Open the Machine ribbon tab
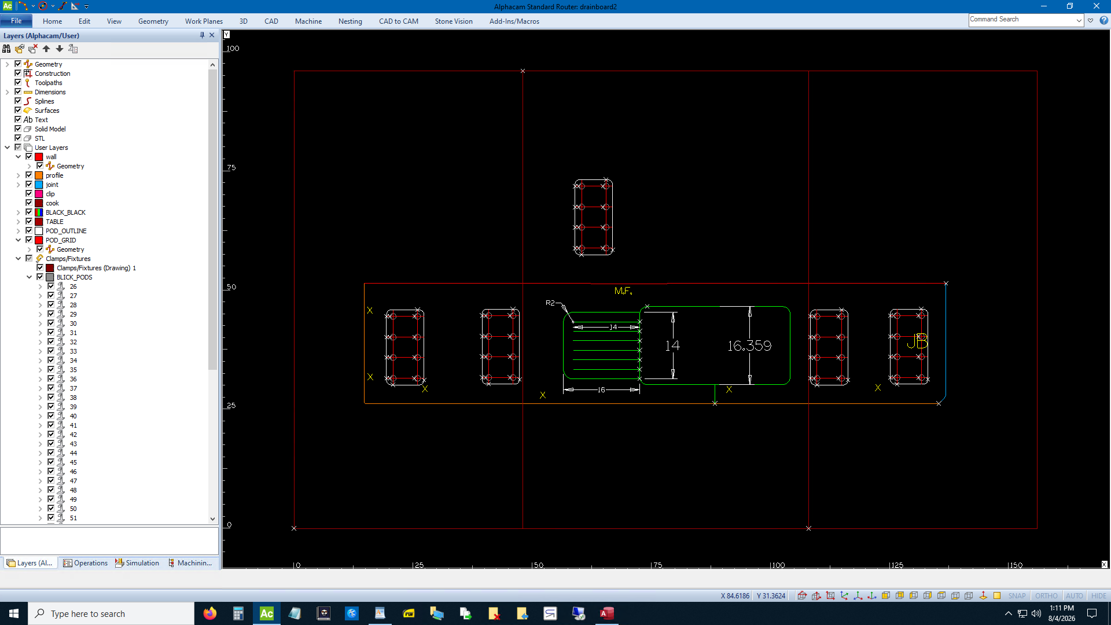This screenshot has width=1111, height=625. click(x=308, y=21)
